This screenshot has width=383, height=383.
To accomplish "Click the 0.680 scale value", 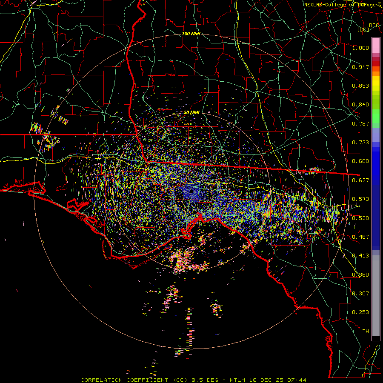I will 360,161.
